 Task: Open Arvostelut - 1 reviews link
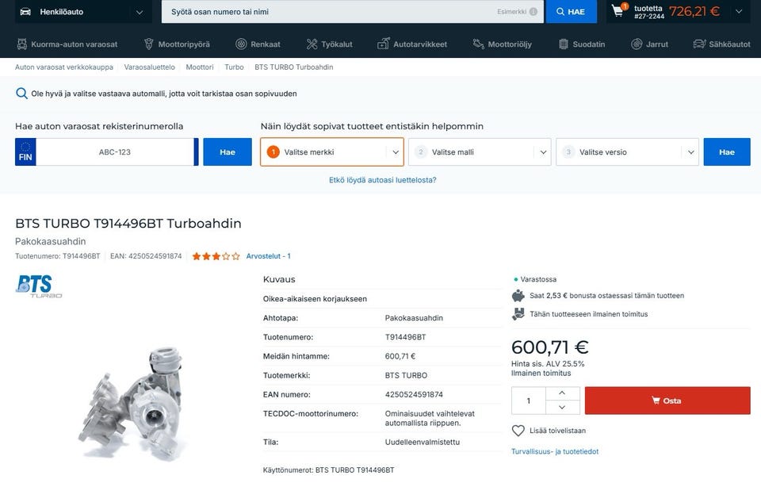pos(269,256)
